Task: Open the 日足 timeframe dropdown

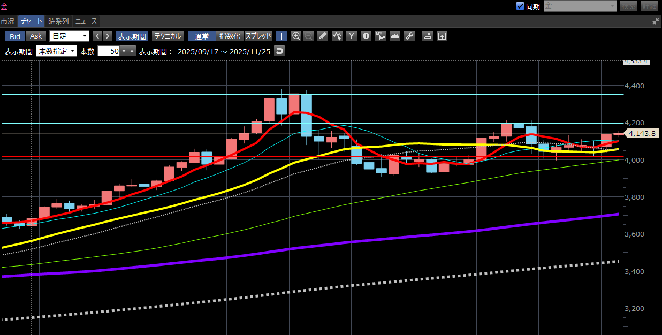Action: 69,36
